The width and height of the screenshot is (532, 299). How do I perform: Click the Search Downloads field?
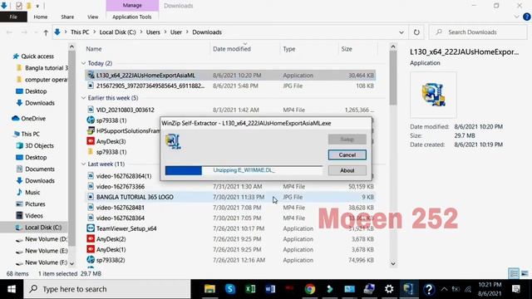click(479, 32)
